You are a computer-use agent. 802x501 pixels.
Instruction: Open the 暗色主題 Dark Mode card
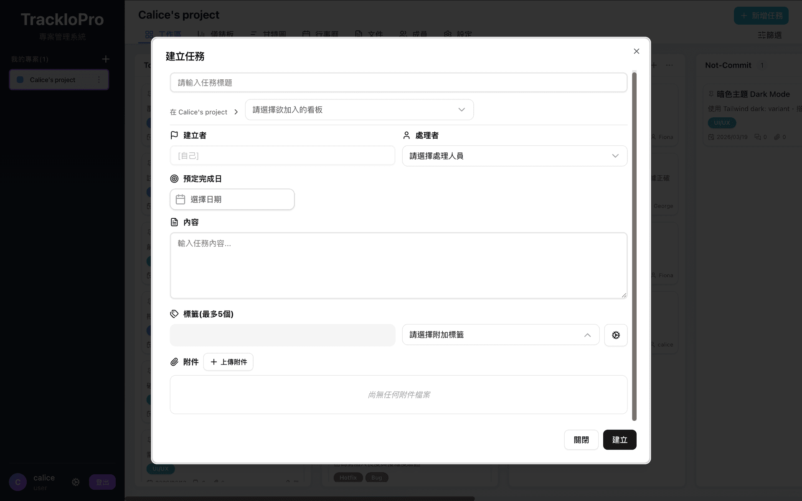[753, 115]
